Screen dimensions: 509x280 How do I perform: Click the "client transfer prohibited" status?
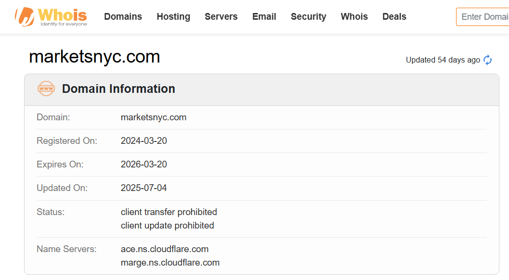click(169, 212)
